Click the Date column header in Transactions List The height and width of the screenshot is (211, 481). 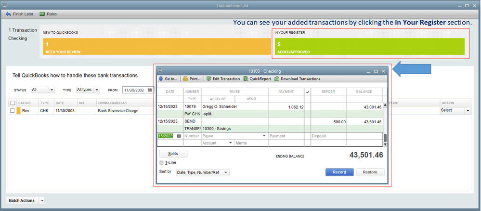pos(60,103)
